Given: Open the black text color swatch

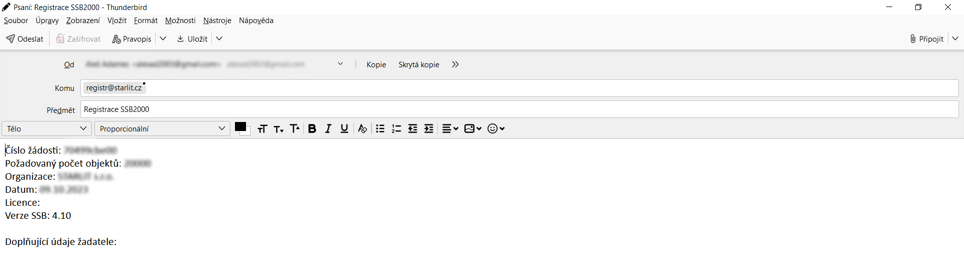Looking at the screenshot, I should [x=240, y=127].
